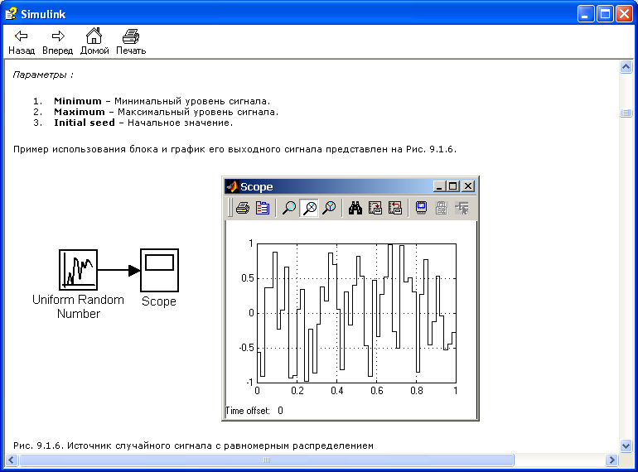Viewport: 638px width, 472px height.
Task: Click the 0.4 x-axis tick label
Action: [x=337, y=391]
